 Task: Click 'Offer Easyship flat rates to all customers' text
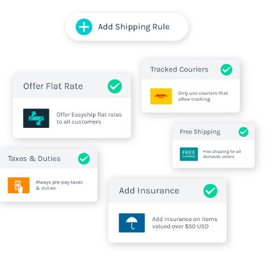(89, 118)
